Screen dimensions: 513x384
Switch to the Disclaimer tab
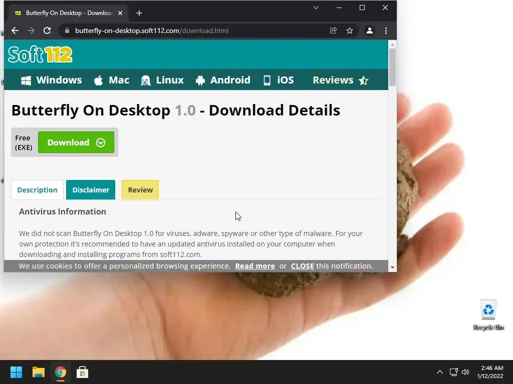click(x=91, y=190)
